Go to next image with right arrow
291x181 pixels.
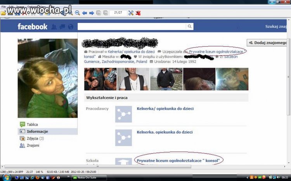(x=92, y=13)
